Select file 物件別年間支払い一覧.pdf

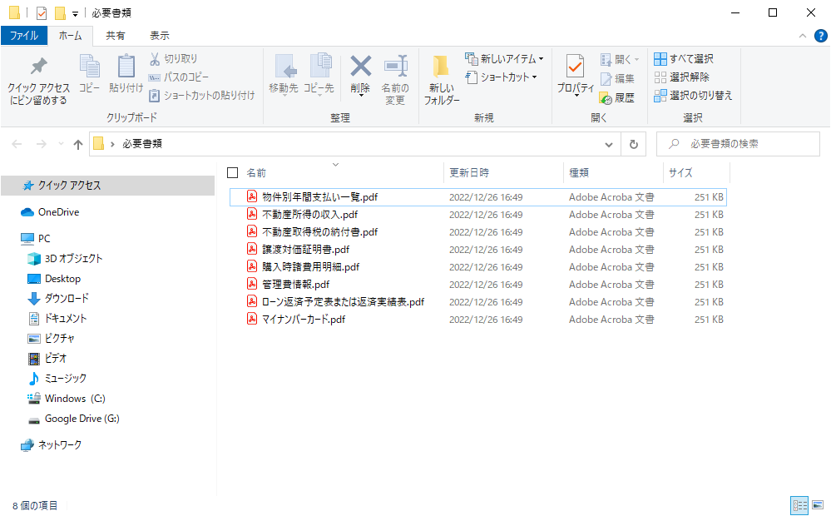[478, 196]
